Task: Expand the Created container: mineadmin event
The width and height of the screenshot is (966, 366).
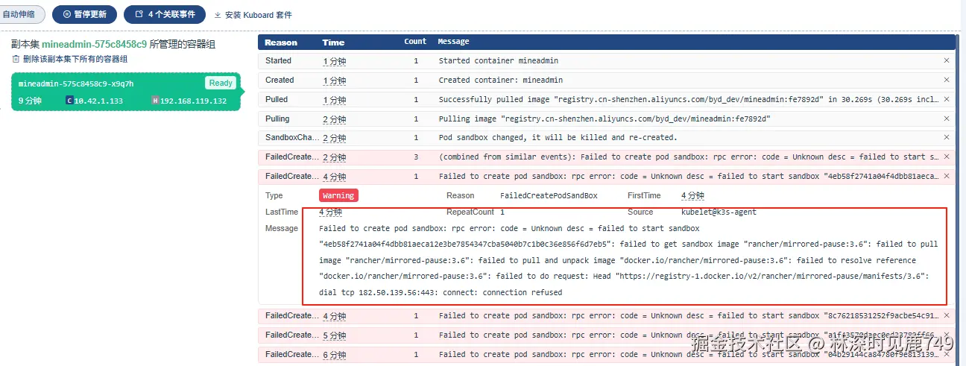Action: coord(607,80)
